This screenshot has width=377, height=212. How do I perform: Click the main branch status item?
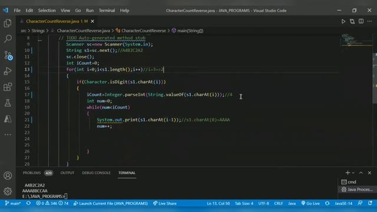[13, 203]
